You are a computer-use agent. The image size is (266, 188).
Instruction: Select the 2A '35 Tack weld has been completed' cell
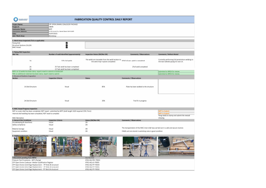pyautogui.click(x=67, y=67)
